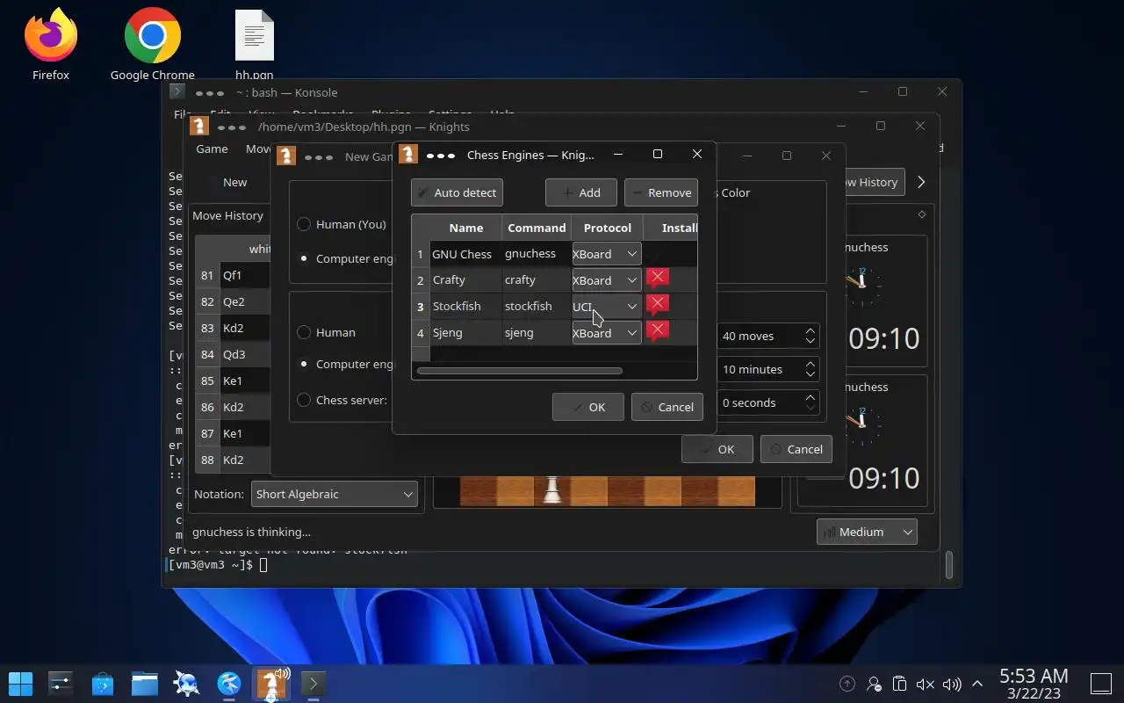Select GNU Chess engine name cell
1124x703 pixels.
[465, 254]
